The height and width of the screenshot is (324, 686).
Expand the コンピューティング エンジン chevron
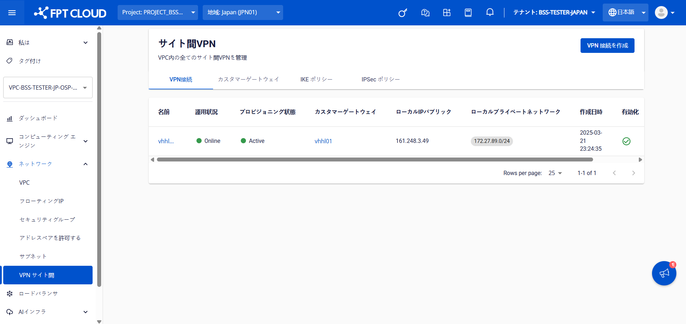coord(85,141)
